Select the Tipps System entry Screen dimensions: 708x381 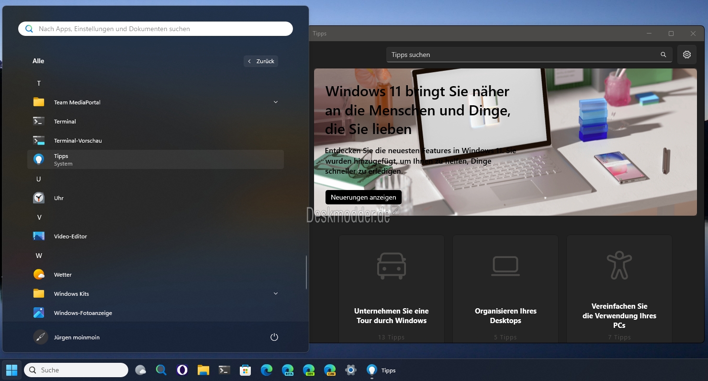pyautogui.click(x=156, y=159)
